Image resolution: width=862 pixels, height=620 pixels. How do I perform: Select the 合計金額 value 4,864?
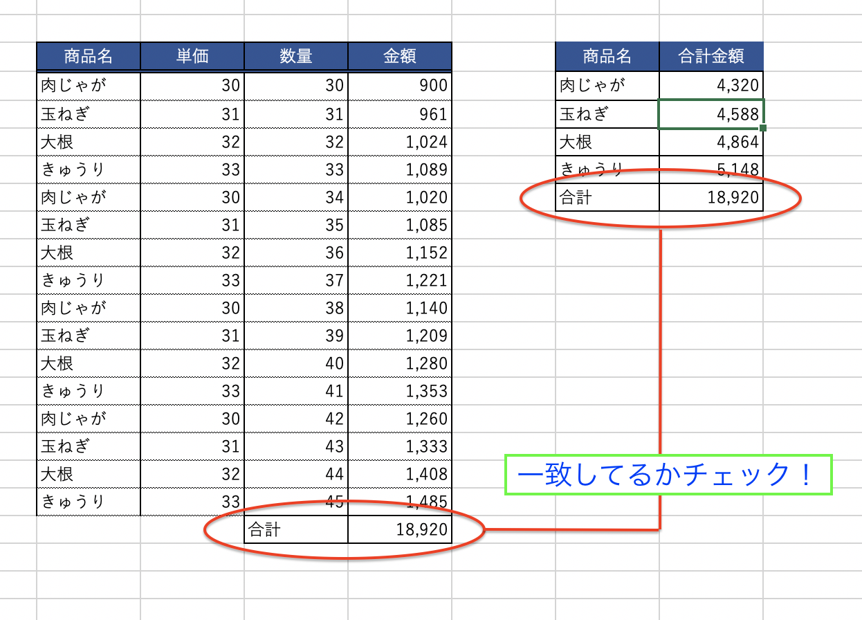point(711,142)
